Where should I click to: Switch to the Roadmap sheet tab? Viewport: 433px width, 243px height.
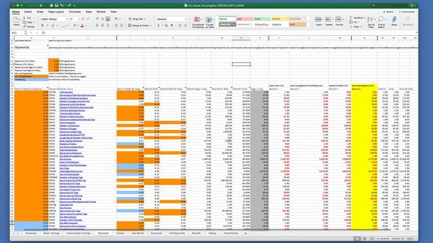coord(31,234)
